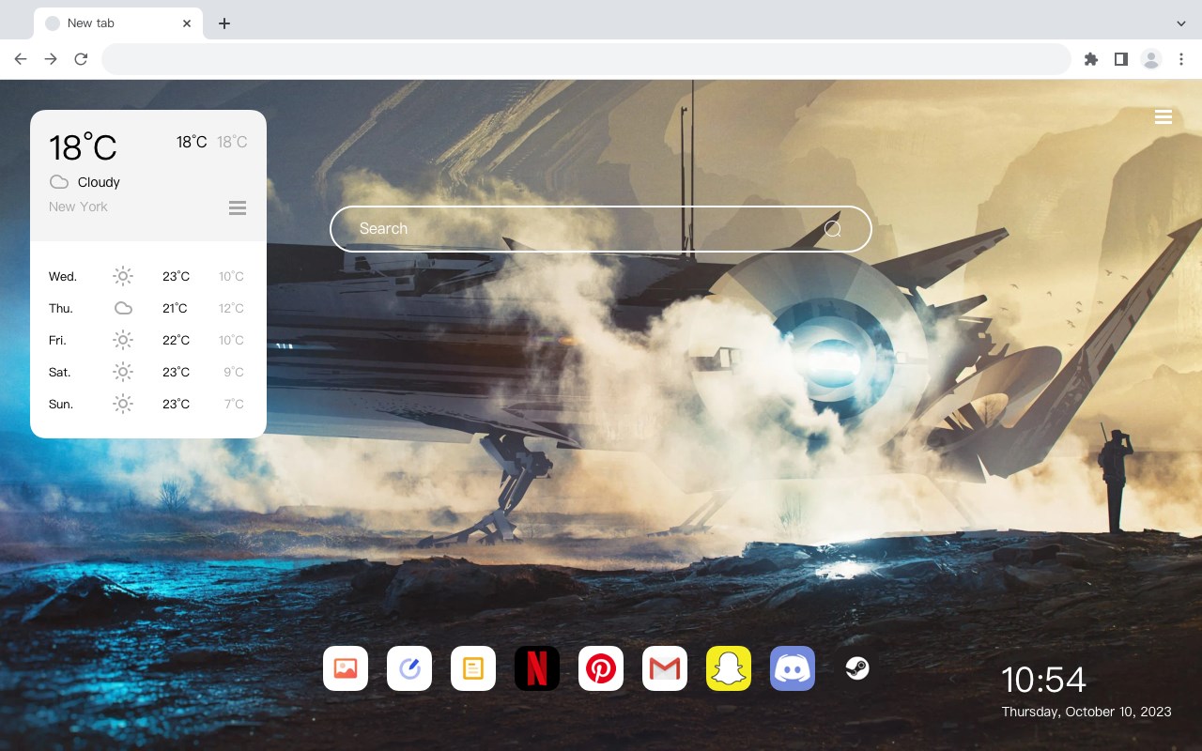1202x751 pixels.
Task: Select the Sun. forecast row
Action: coord(147,404)
